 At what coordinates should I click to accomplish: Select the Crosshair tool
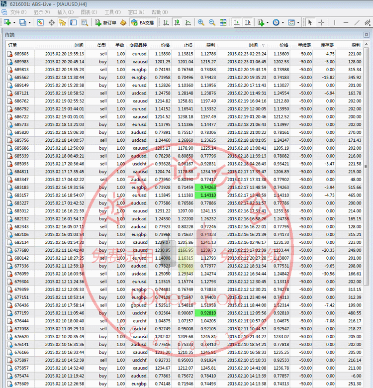(x=322, y=22)
